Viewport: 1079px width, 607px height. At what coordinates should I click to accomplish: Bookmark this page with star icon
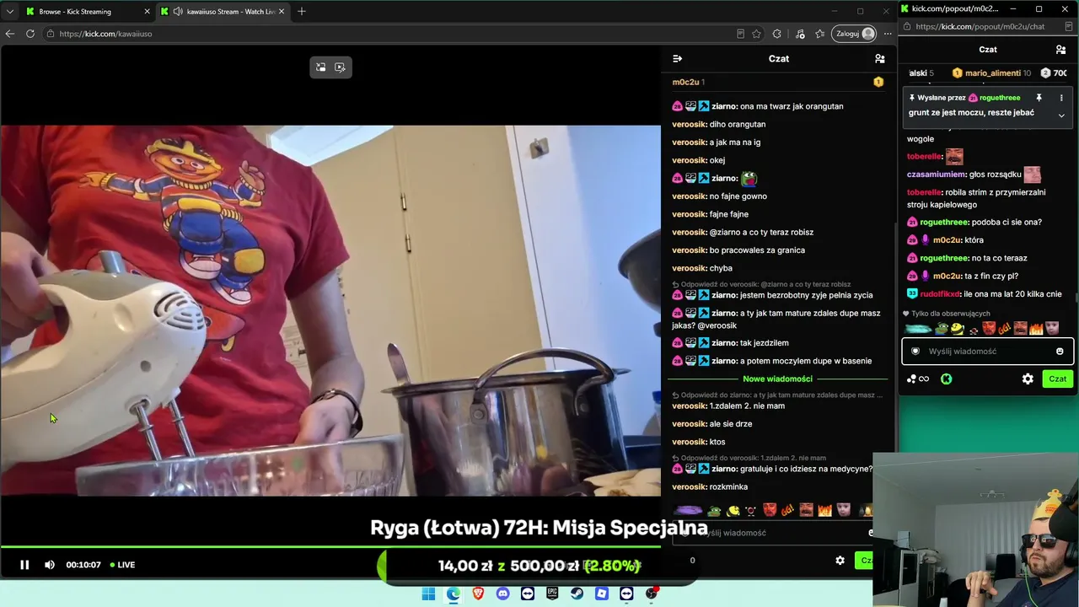point(756,34)
